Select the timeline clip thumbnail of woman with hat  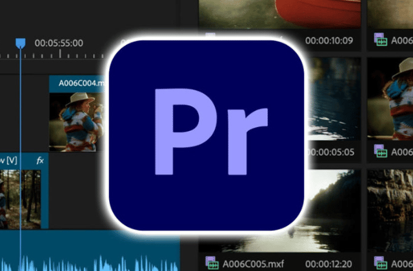point(77,122)
